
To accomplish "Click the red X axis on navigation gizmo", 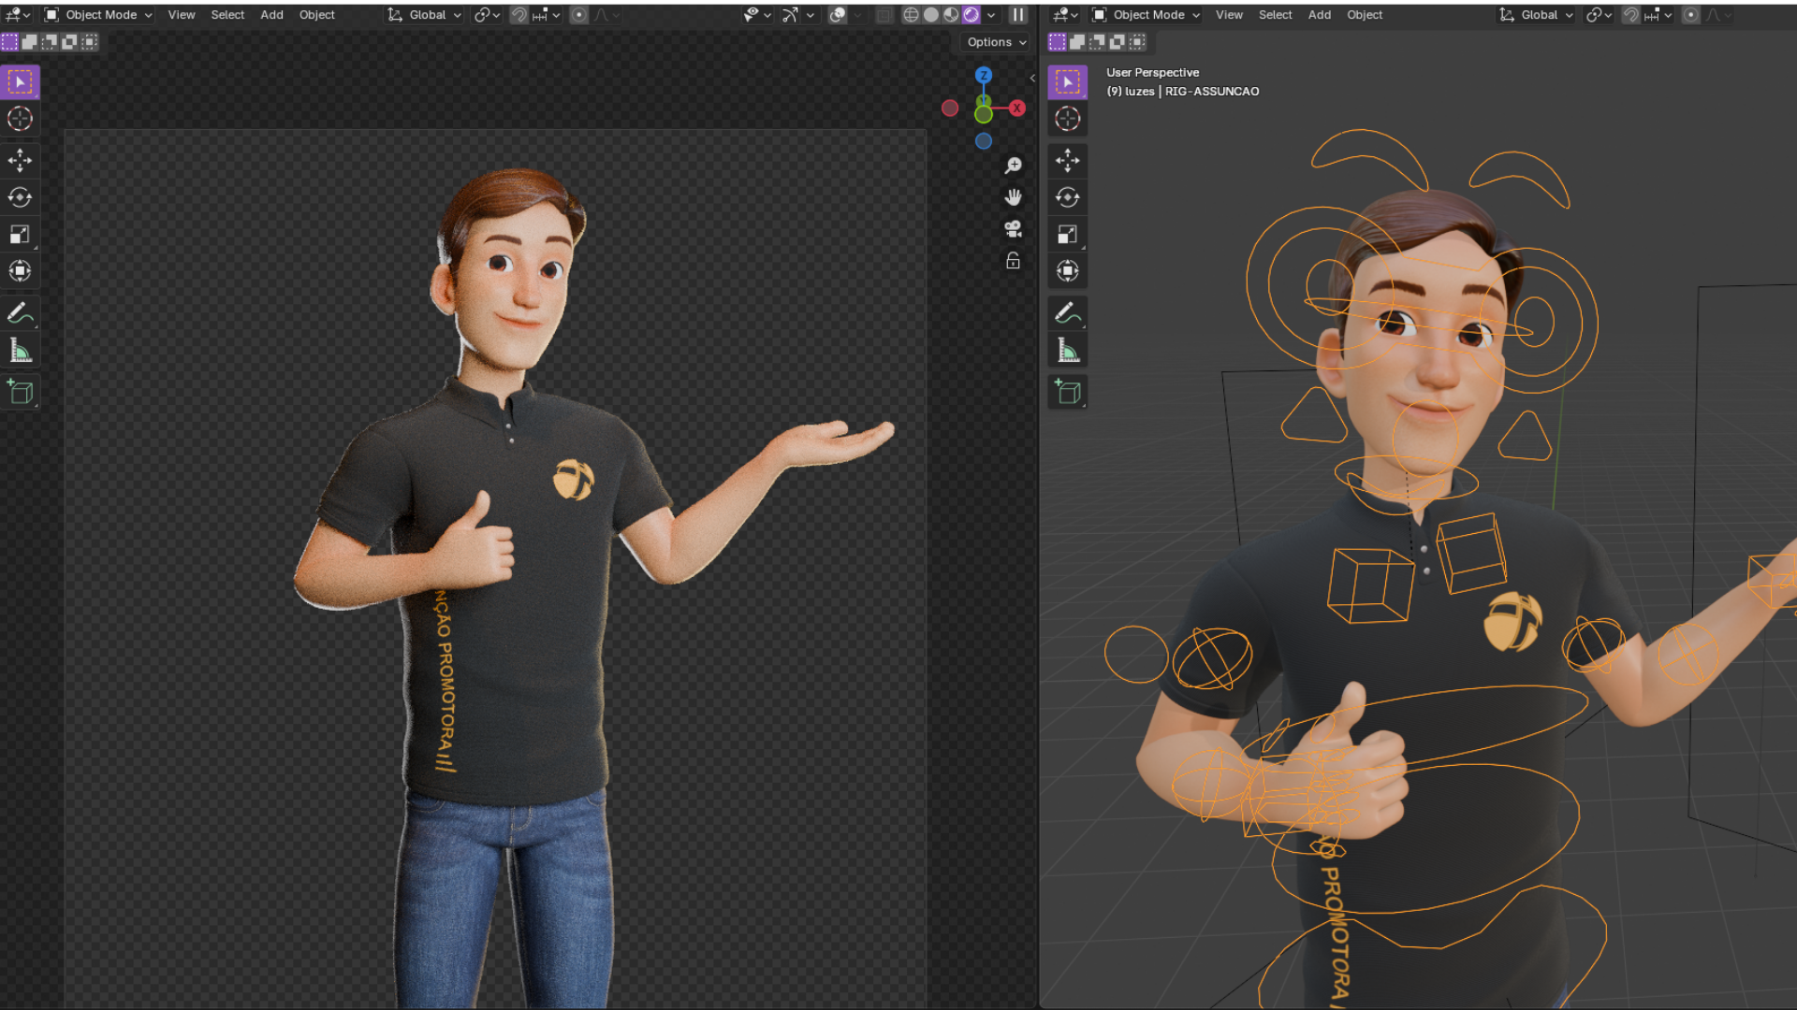I will click(x=1017, y=108).
